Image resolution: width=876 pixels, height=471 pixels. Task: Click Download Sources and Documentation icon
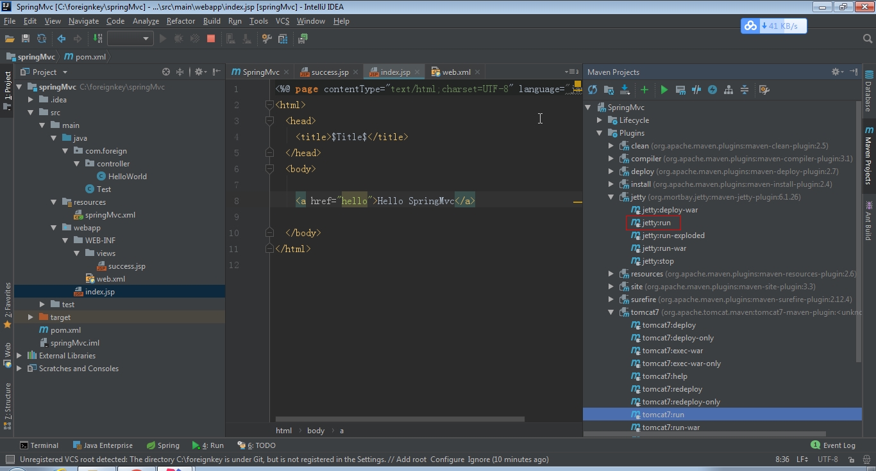[x=625, y=90]
